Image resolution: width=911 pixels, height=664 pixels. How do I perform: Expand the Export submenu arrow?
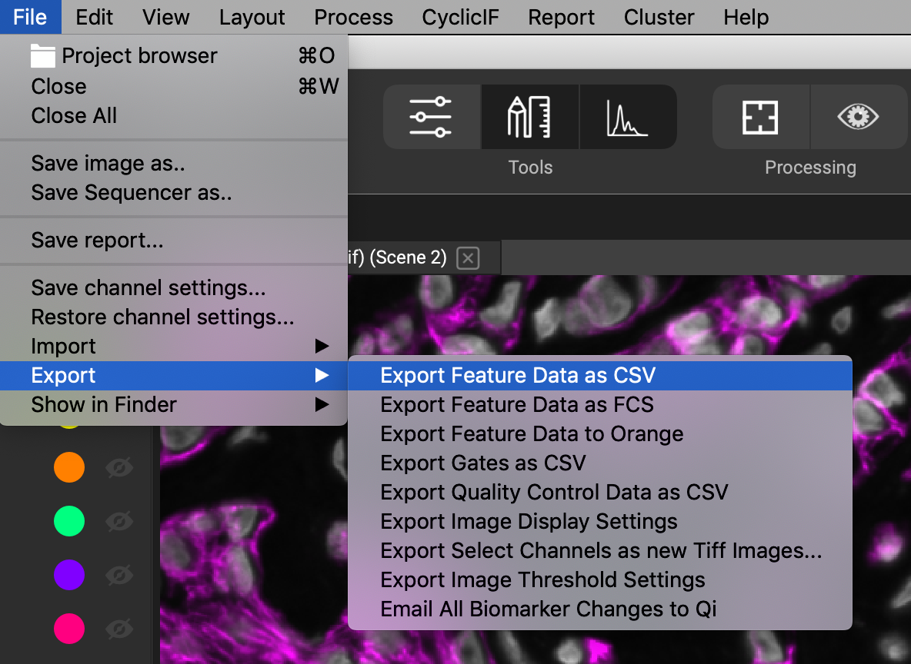322,376
